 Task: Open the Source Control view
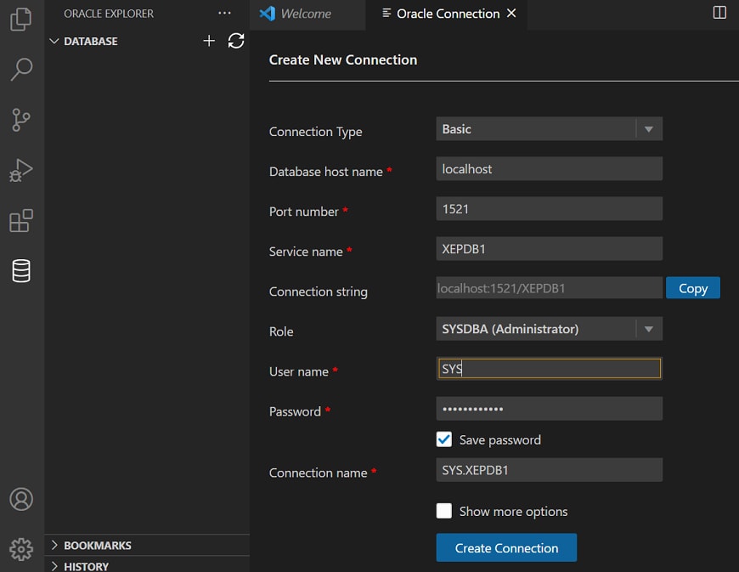pos(21,120)
